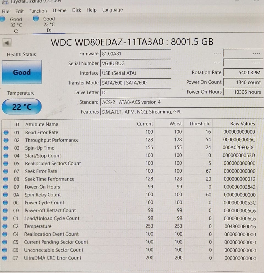
Task: Click the disk title WDC WD80EDAZ-11TA3A0
Action: pos(107,42)
